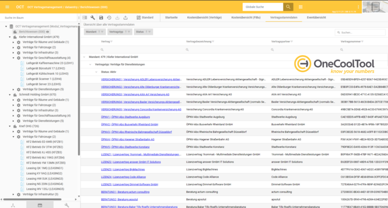388x208 pixels.
Task: Click document icon of Leihgerät Scanner 1
Action: 22,79
